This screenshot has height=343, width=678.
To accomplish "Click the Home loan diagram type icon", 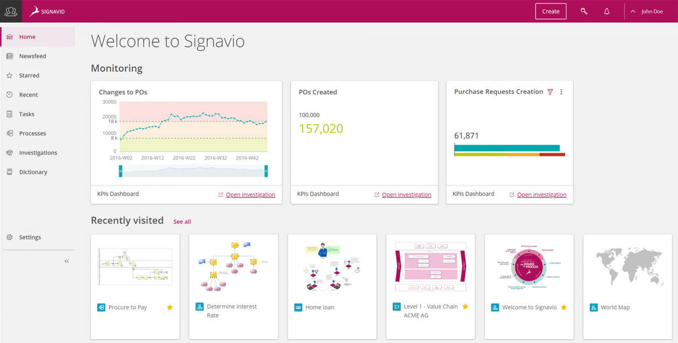I will (x=298, y=307).
